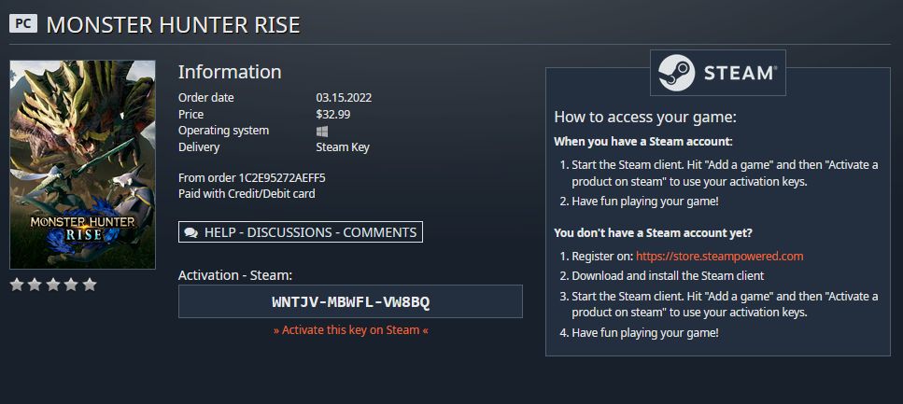Viewport: 903px width, 404px height.
Task: Rate the game four stars
Action: pyautogui.click(x=71, y=285)
